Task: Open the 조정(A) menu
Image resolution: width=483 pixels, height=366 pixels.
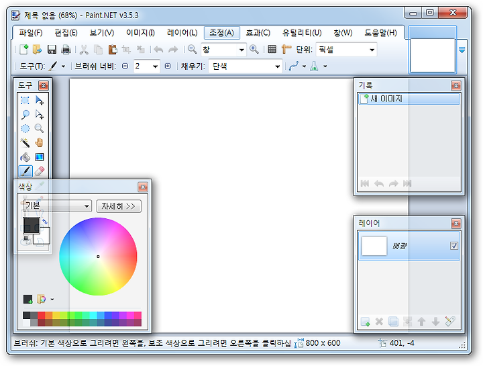Action: click(222, 33)
